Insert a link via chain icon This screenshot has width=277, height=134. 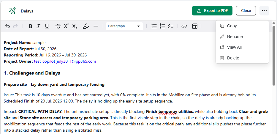click(184, 26)
